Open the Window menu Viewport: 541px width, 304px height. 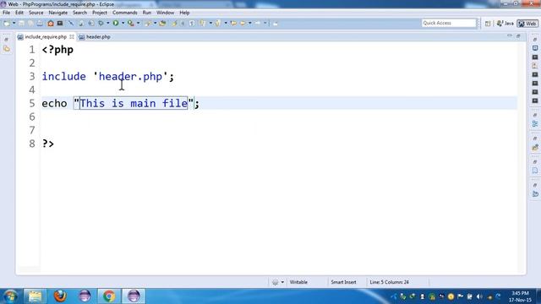click(x=166, y=13)
